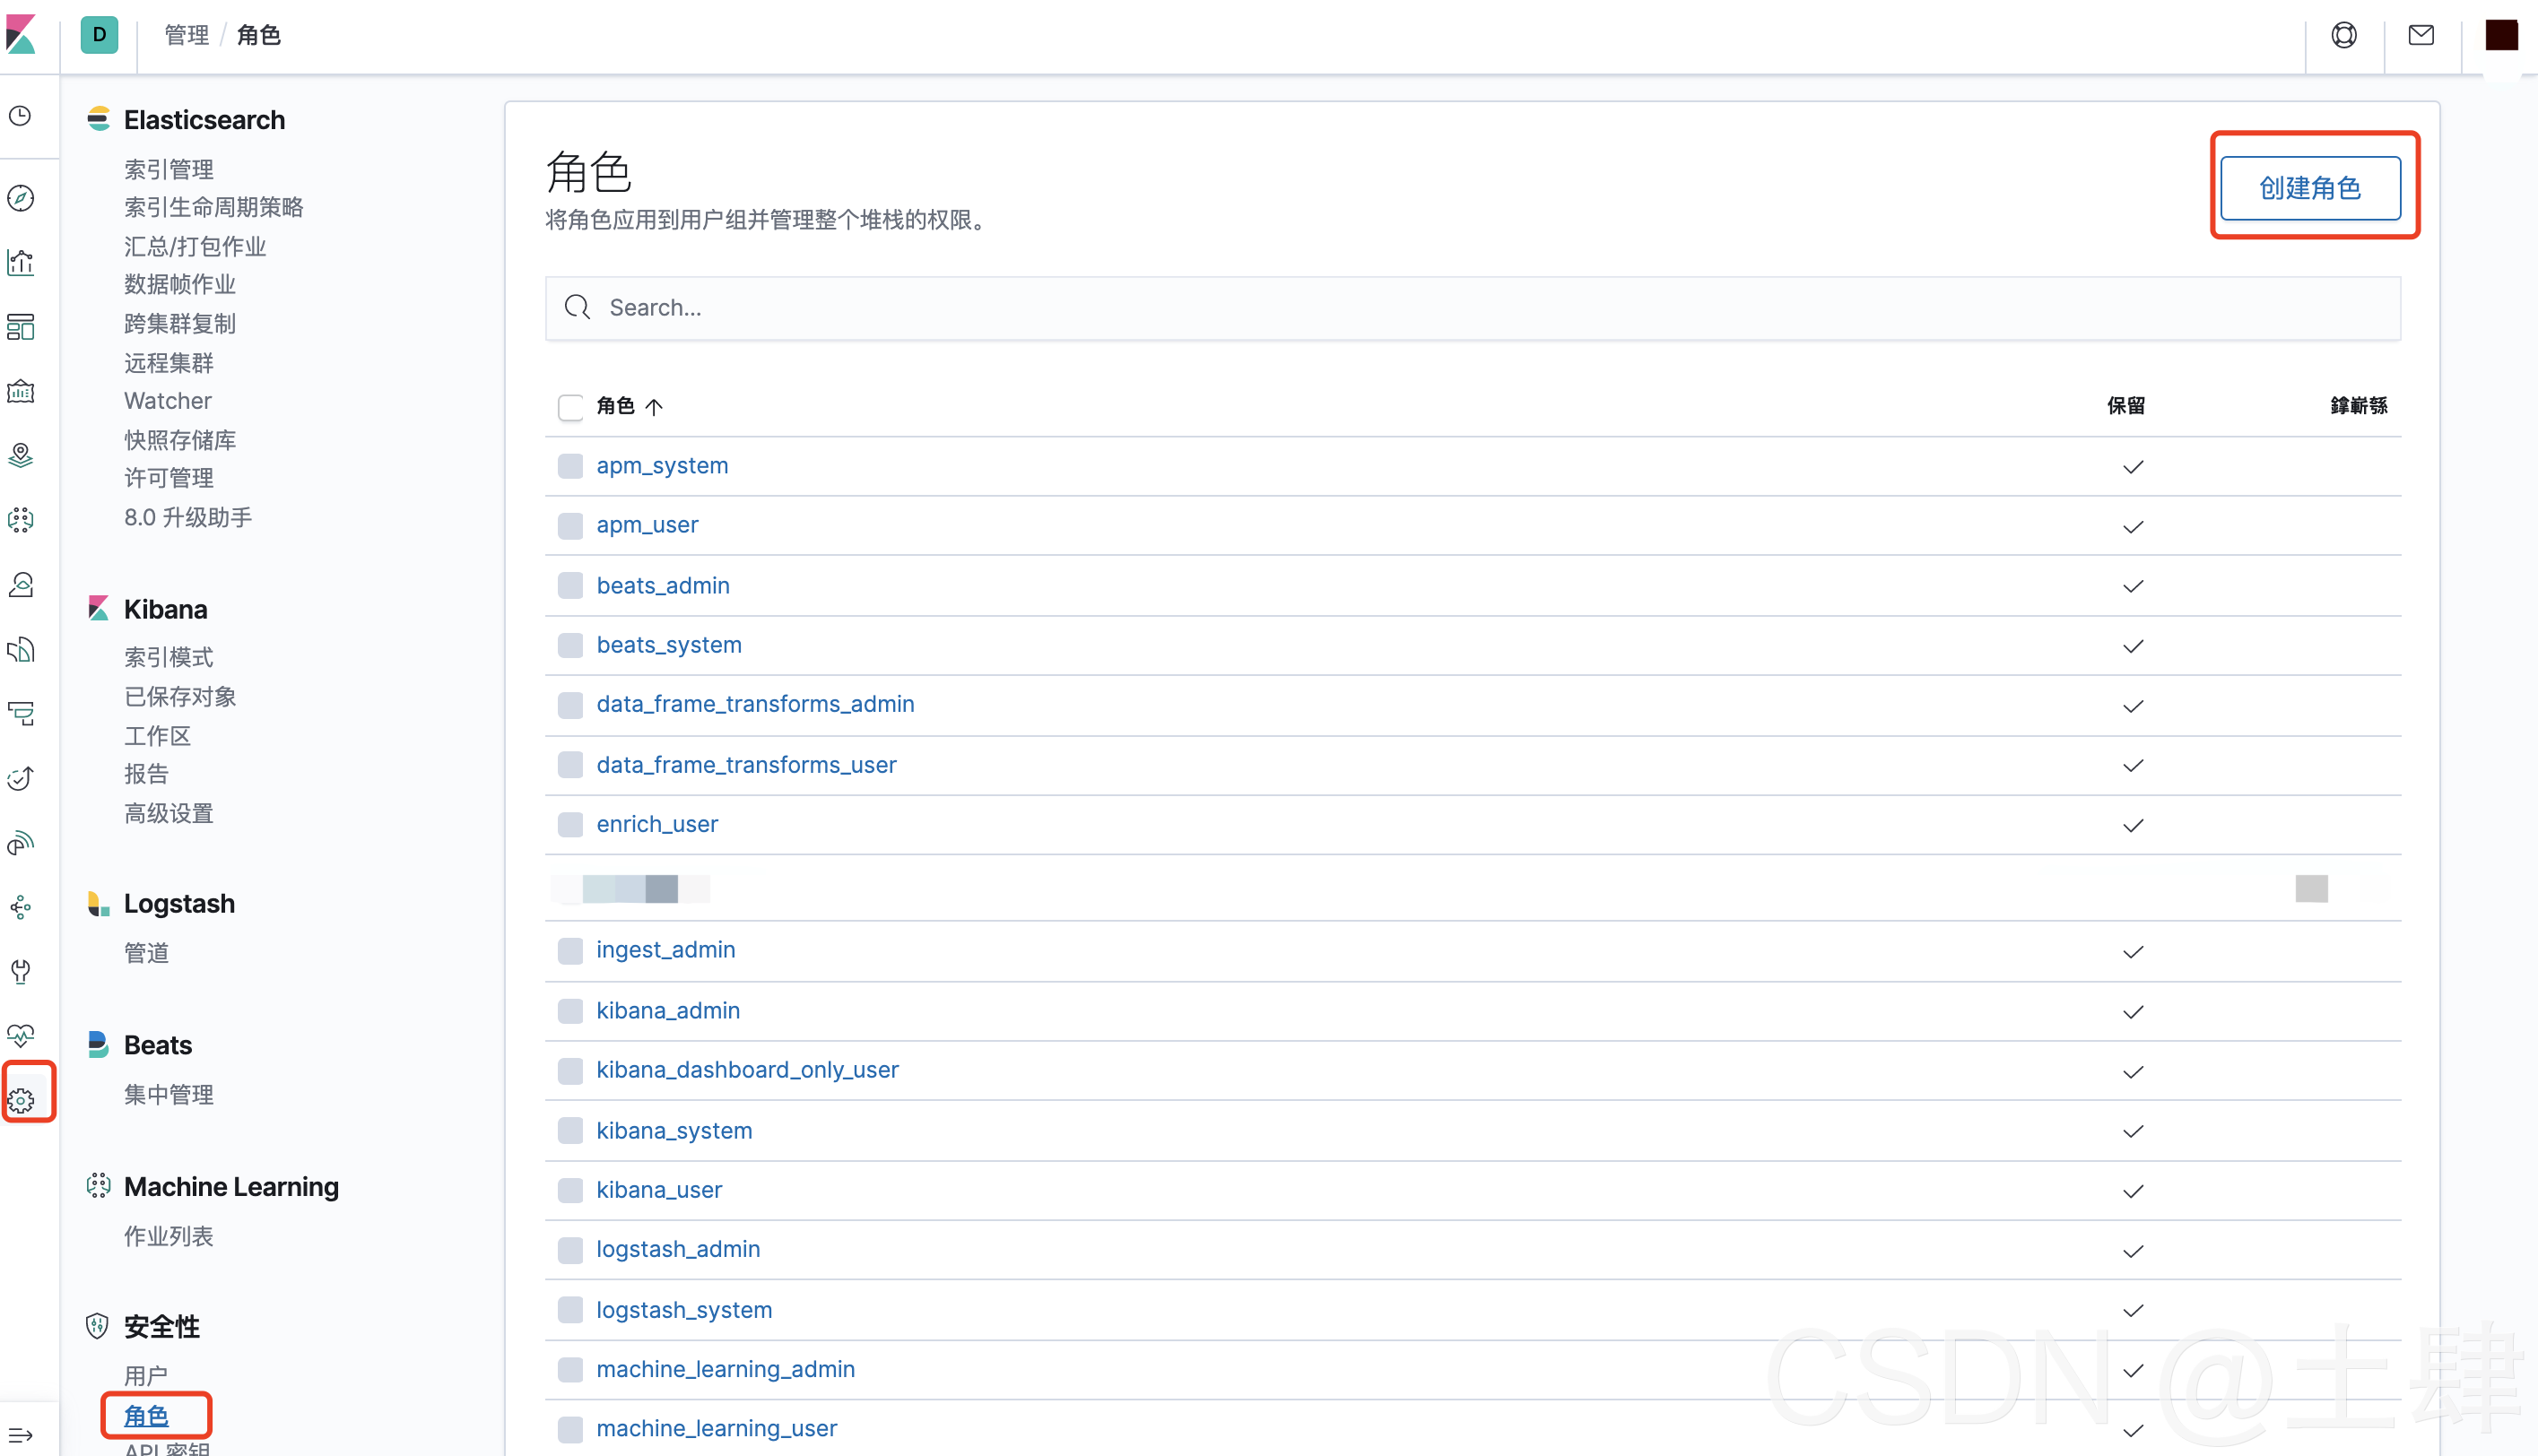
Task: Tick the beats_admin row checkbox
Action: [x=570, y=585]
